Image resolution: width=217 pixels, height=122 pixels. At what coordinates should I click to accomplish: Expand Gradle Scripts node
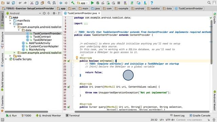(x=6, y=59)
